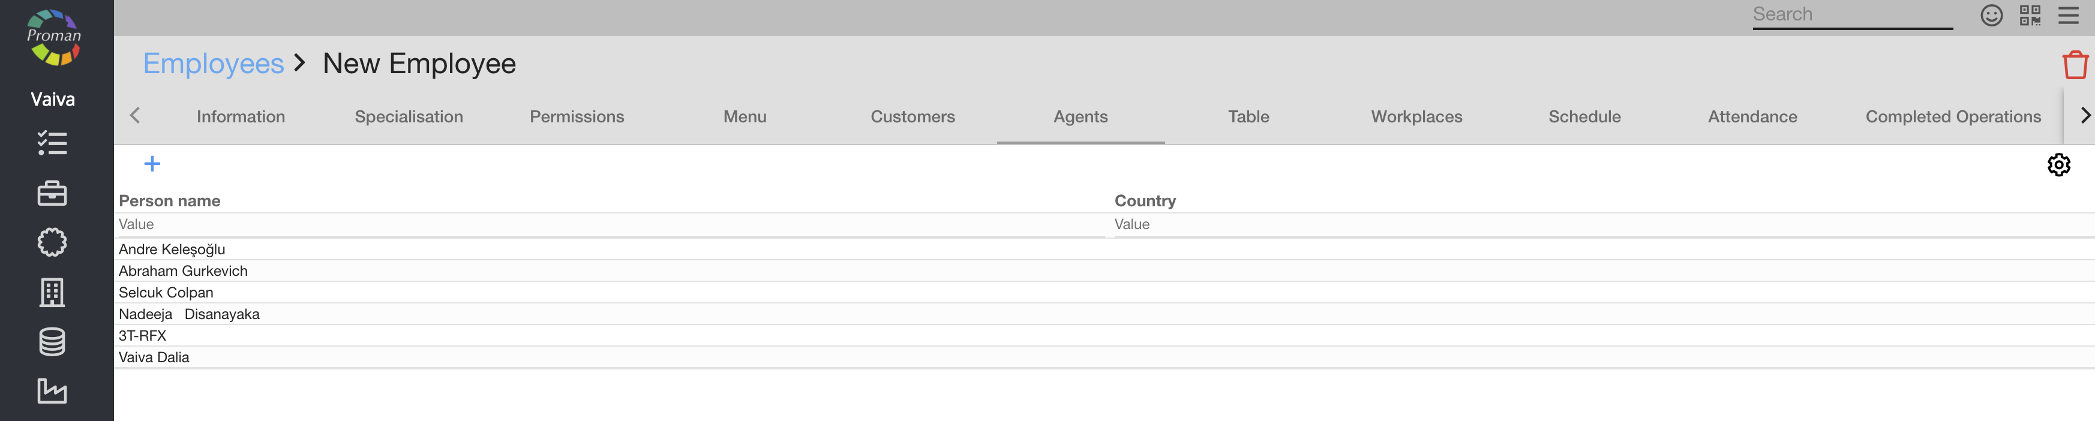
Task: Click the red trash delete icon
Action: 2075,65
